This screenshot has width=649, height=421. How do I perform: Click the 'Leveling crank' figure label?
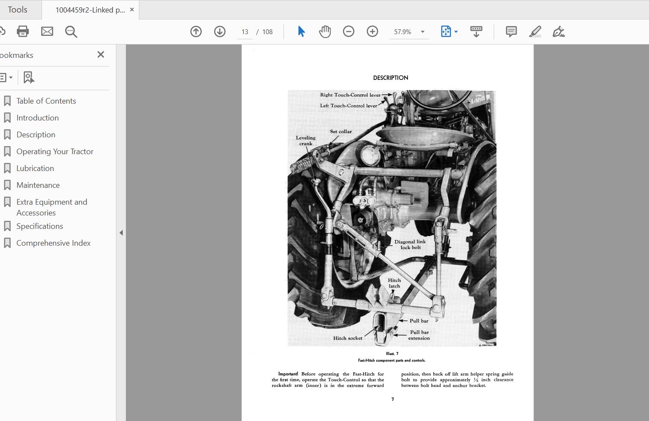pos(306,141)
